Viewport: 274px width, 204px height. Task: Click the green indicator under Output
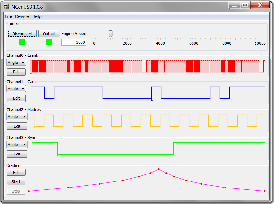click(x=49, y=42)
